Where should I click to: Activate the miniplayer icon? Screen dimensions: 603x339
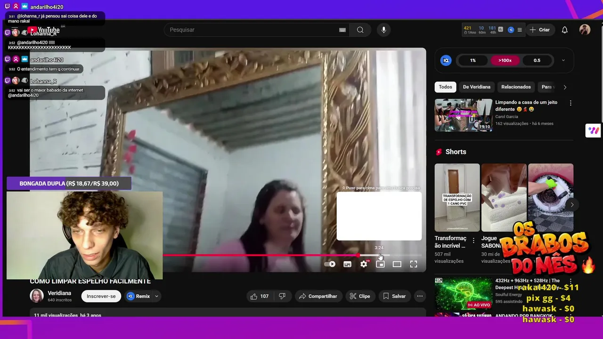[380, 264]
